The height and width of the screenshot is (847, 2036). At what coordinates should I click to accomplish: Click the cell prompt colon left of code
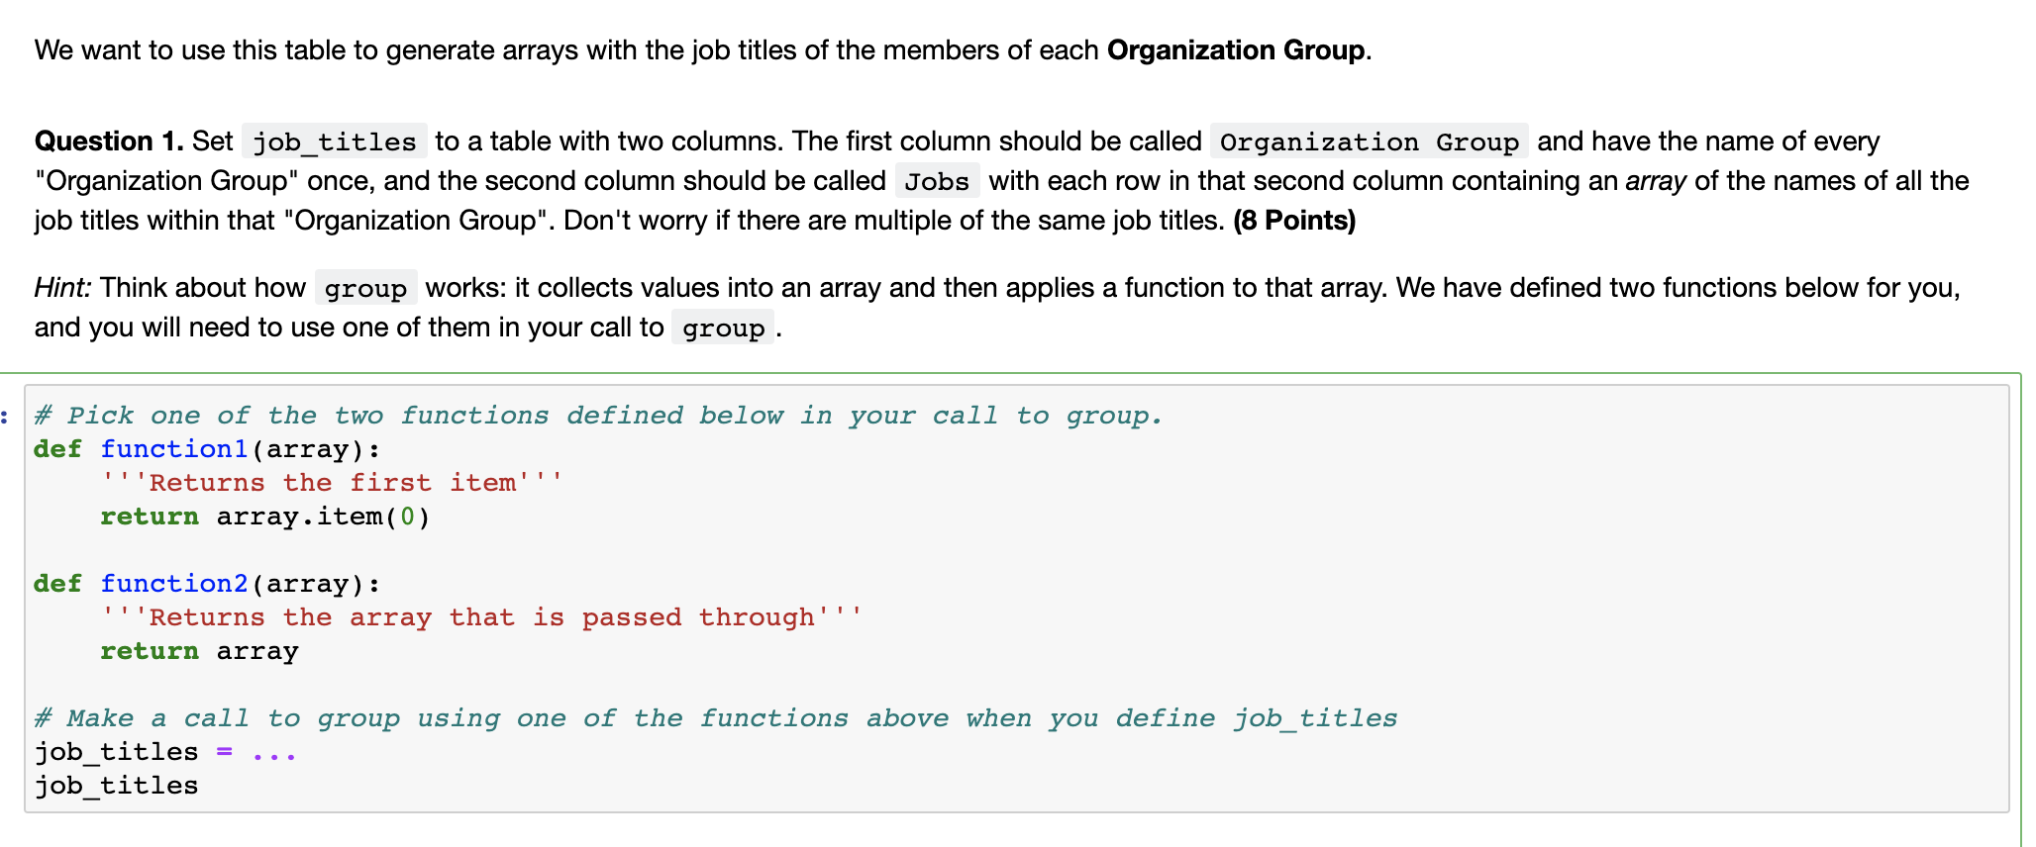pos(5,416)
